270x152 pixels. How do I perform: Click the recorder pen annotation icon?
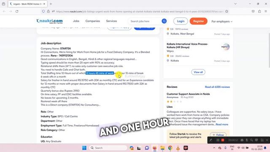point(211,140)
